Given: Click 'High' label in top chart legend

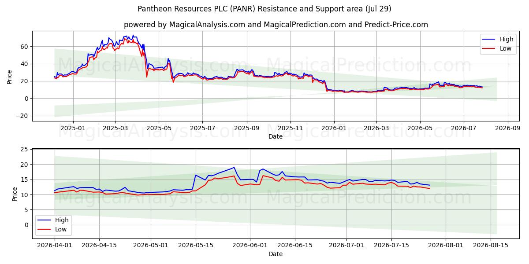Looking at the screenshot, I should click(507, 39).
